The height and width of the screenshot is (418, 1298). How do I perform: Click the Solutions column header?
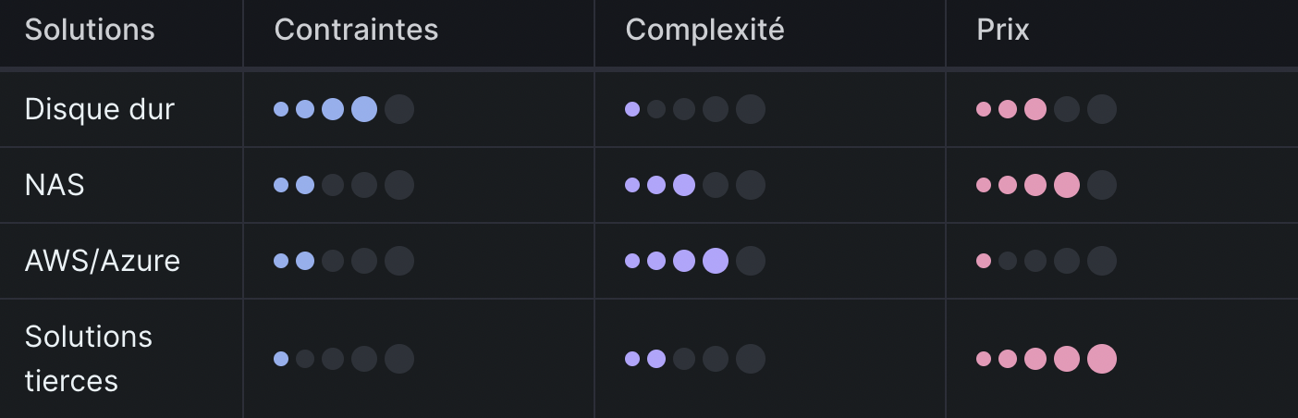point(90,30)
